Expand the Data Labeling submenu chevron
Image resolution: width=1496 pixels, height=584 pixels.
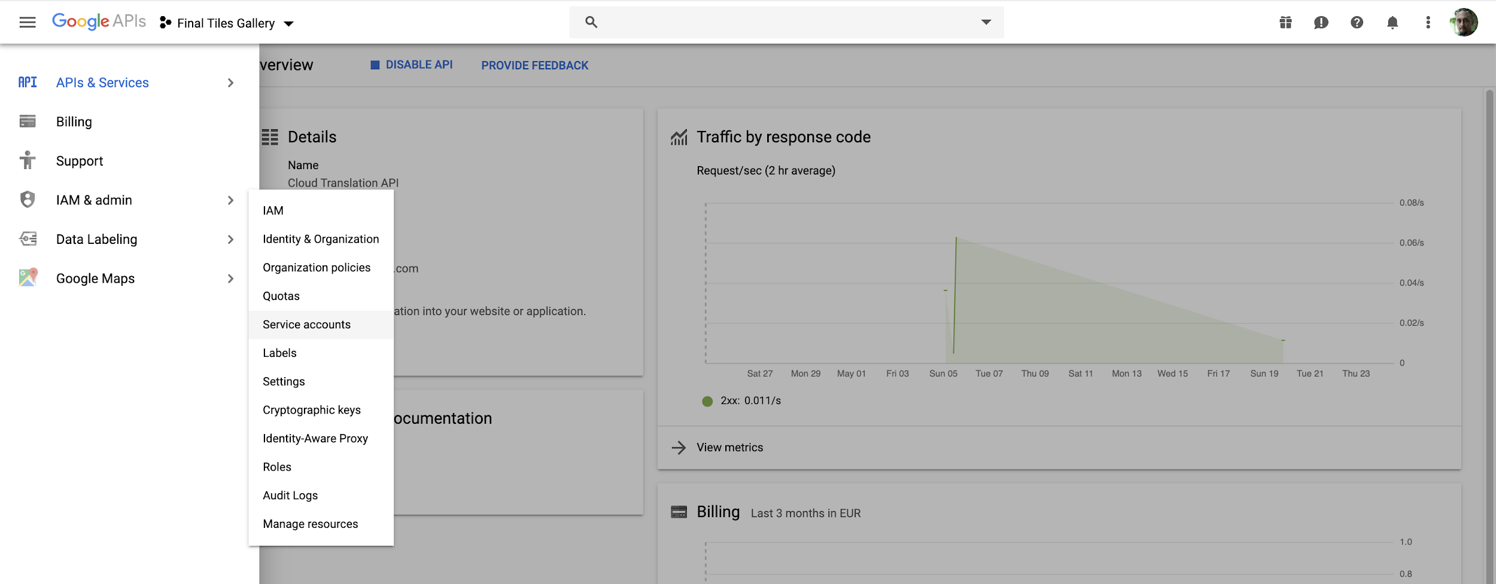pos(230,240)
